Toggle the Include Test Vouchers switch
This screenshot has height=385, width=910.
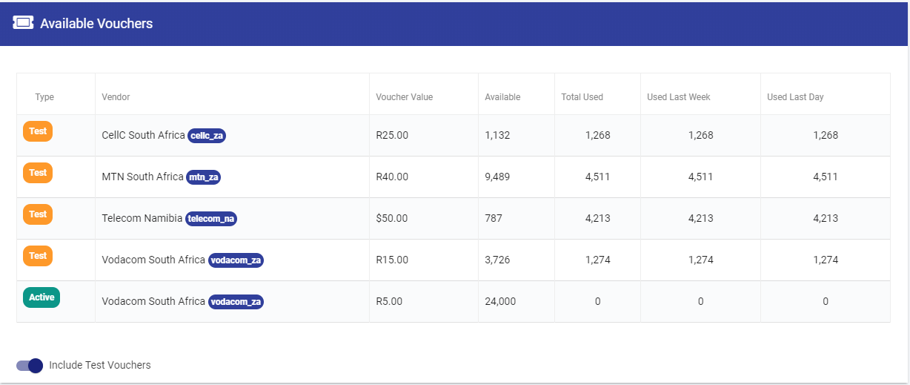tap(30, 365)
